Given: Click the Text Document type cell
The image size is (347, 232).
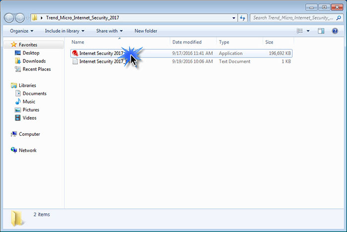Looking at the screenshot, I should click(x=234, y=61).
